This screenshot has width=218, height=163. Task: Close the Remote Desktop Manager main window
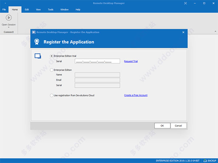(214, 3)
